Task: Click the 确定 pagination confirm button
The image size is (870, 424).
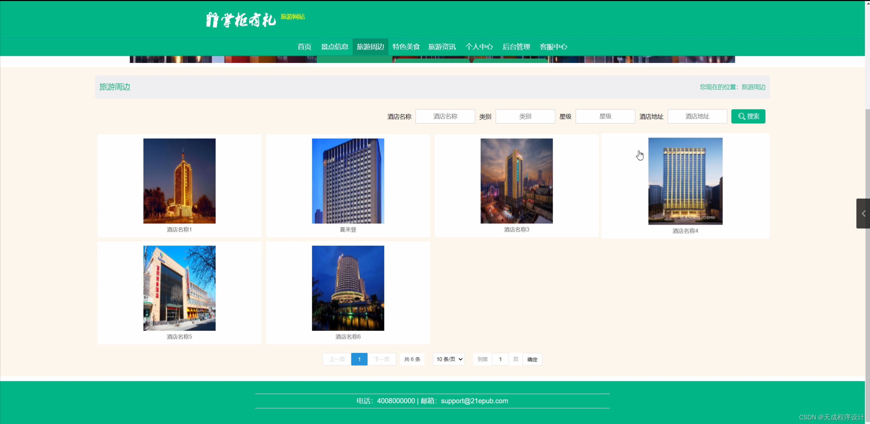Action: click(532, 359)
